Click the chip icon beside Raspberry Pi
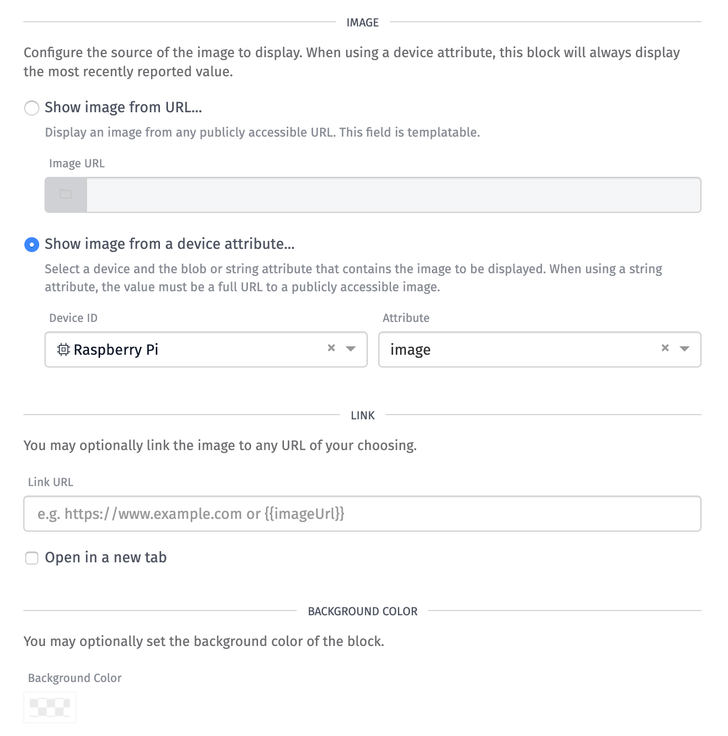The width and height of the screenshot is (728, 736). point(64,349)
